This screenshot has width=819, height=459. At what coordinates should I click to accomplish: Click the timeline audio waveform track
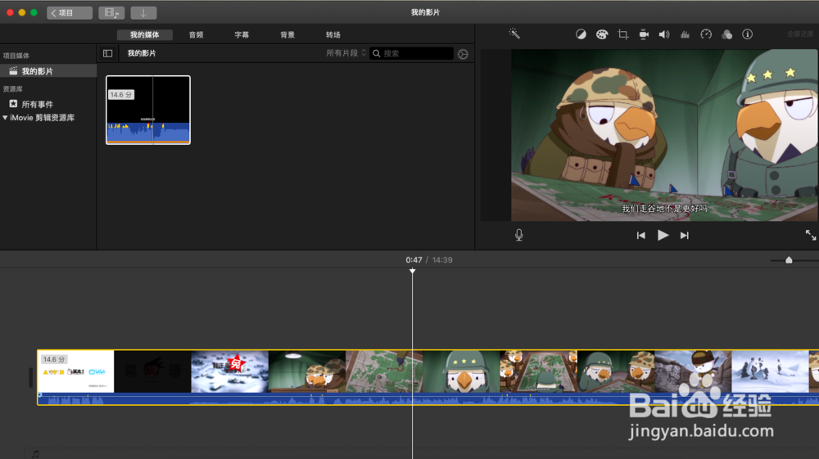(x=428, y=399)
